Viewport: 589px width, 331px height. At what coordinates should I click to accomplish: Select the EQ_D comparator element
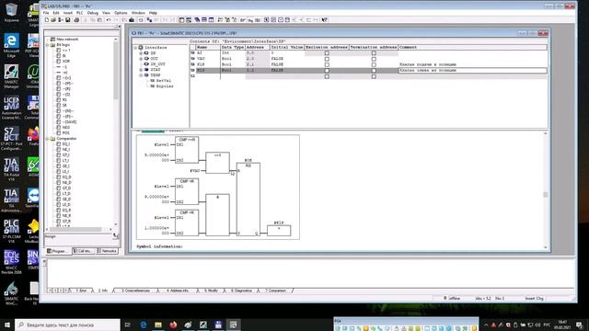tap(66, 177)
